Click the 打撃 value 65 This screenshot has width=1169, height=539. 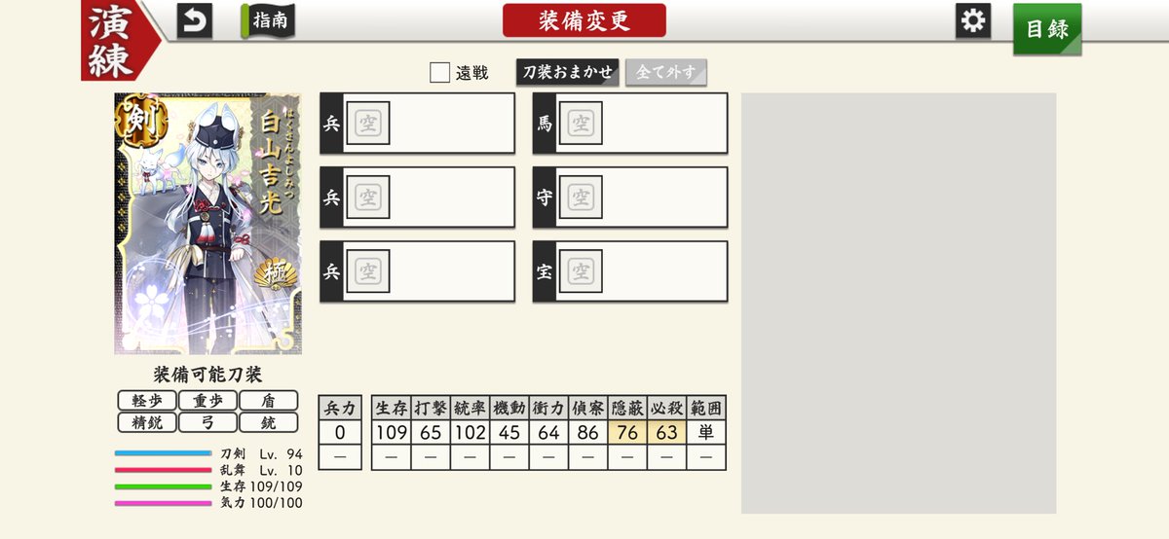click(431, 433)
